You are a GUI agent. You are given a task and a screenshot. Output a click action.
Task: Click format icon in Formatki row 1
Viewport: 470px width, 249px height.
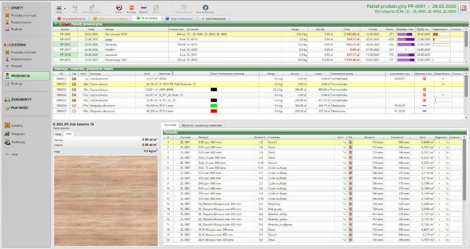tap(350, 143)
